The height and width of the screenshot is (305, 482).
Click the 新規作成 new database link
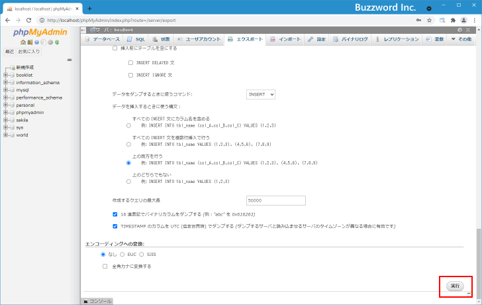25,68
